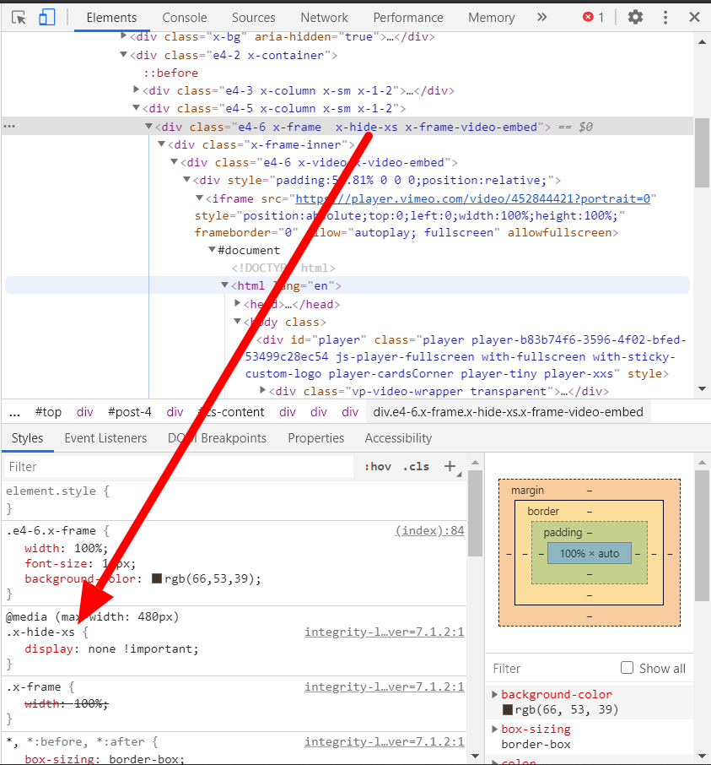This screenshot has width=711, height=765.
Task: Select the <!DOCTYPE html> row
Action: [x=283, y=268]
